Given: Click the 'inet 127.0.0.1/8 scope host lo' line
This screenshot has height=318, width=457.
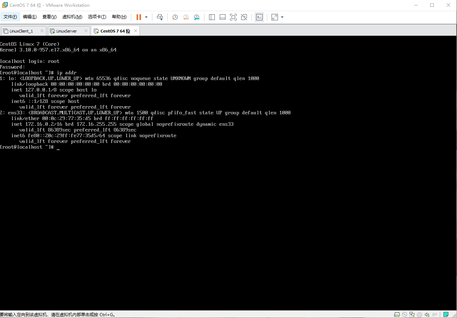Looking at the screenshot, I should click(x=54, y=90).
